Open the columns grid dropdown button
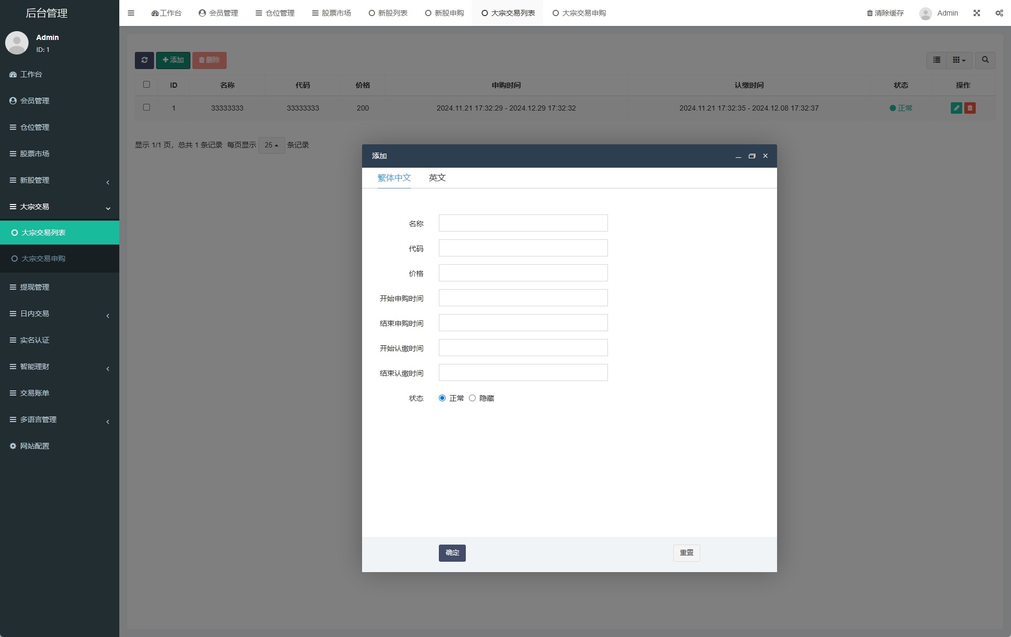This screenshot has height=637, width=1011. tap(959, 60)
